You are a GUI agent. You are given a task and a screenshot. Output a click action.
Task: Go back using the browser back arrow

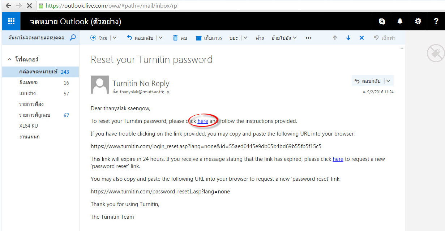point(8,6)
